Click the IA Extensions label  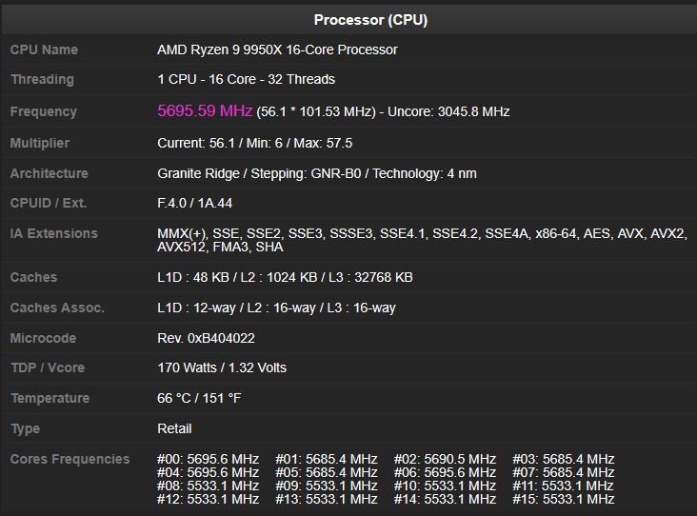(53, 233)
